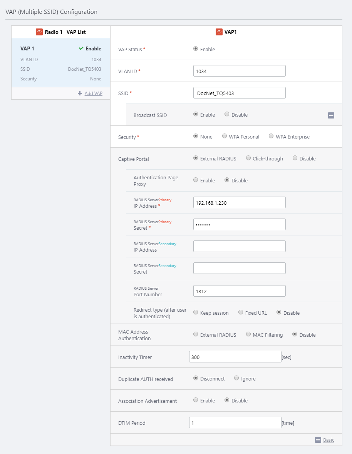352x454 pixels.
Task: Click the plus icon beside Add VAP
Action: 80,93
